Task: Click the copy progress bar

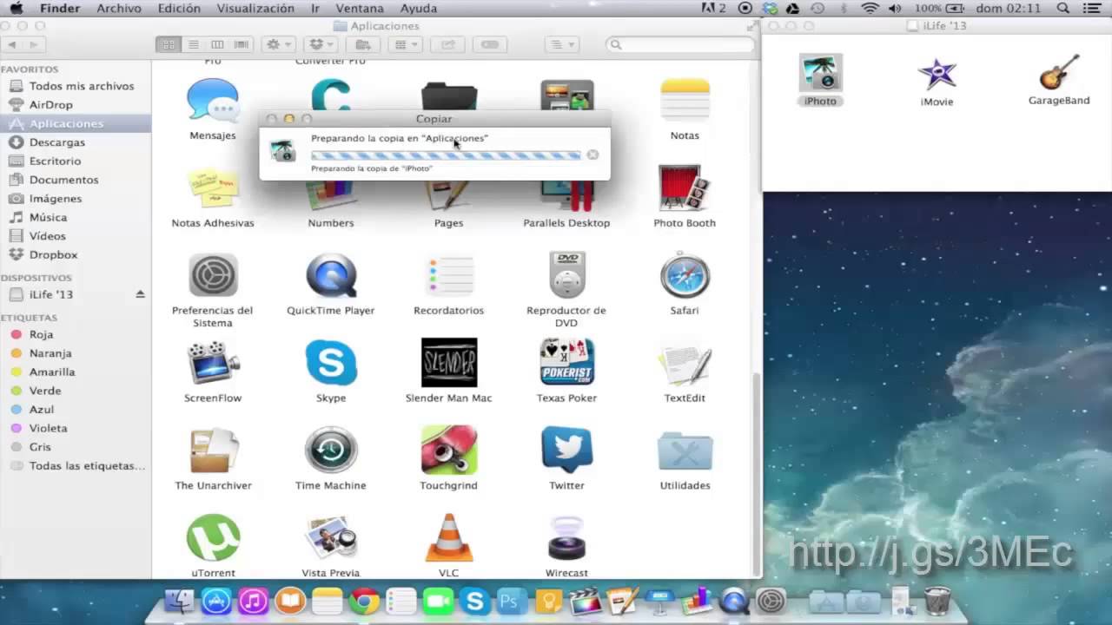Action: click(x=446, y=155)
